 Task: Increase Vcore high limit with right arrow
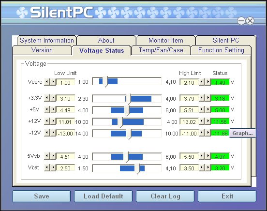click(208, 82)
